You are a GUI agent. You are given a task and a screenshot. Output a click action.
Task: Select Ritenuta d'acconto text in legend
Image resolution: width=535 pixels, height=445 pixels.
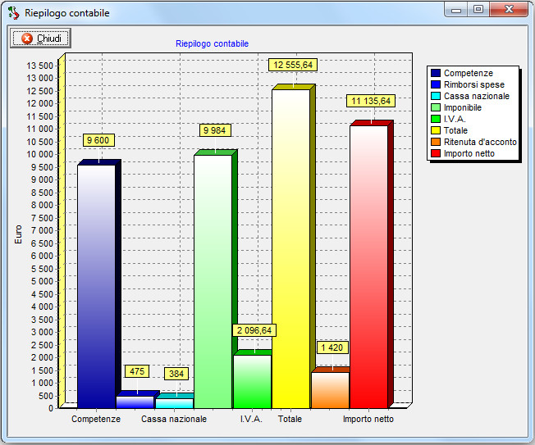coord(480,142)
